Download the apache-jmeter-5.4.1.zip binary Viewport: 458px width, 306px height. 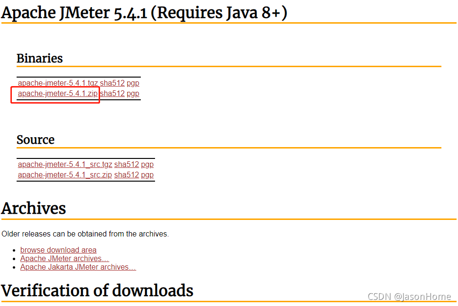click(x=58, y=94)
